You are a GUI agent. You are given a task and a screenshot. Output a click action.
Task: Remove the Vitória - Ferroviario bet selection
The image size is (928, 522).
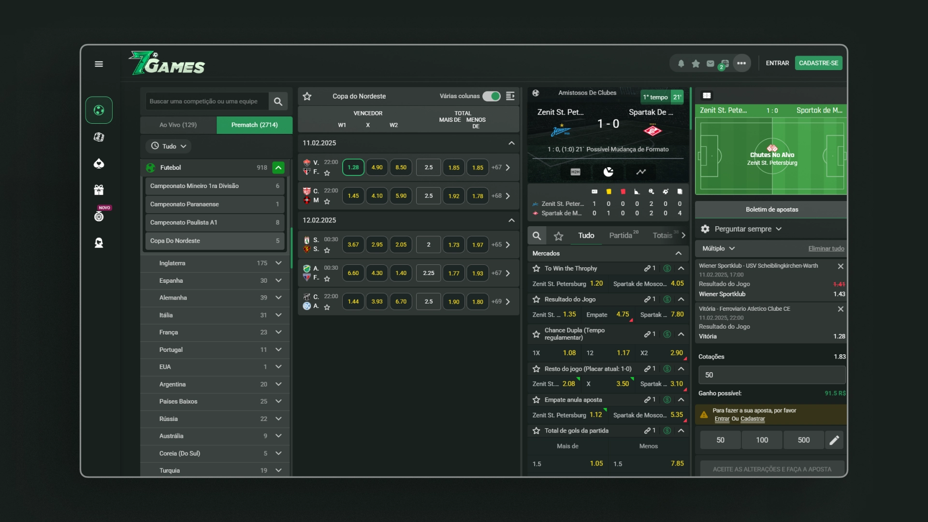tap(841, 309)
